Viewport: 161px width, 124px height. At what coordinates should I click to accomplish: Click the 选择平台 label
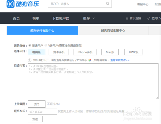[20, 51]
